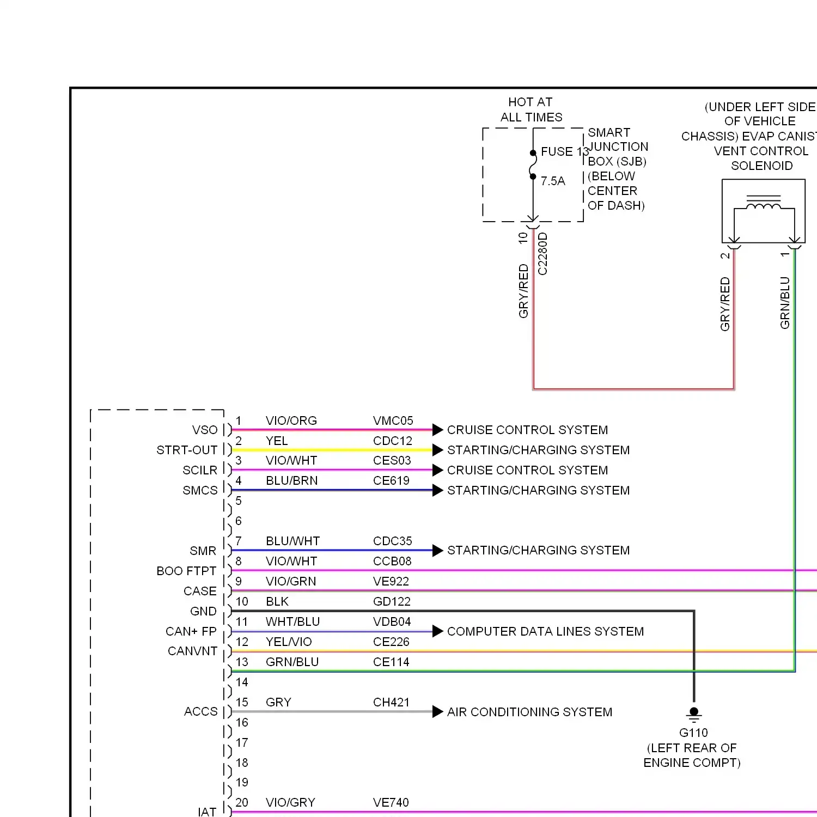The width and height of the screenshot is (817, 817).
Task: Click the SCILR pin label
Action: 200,470
